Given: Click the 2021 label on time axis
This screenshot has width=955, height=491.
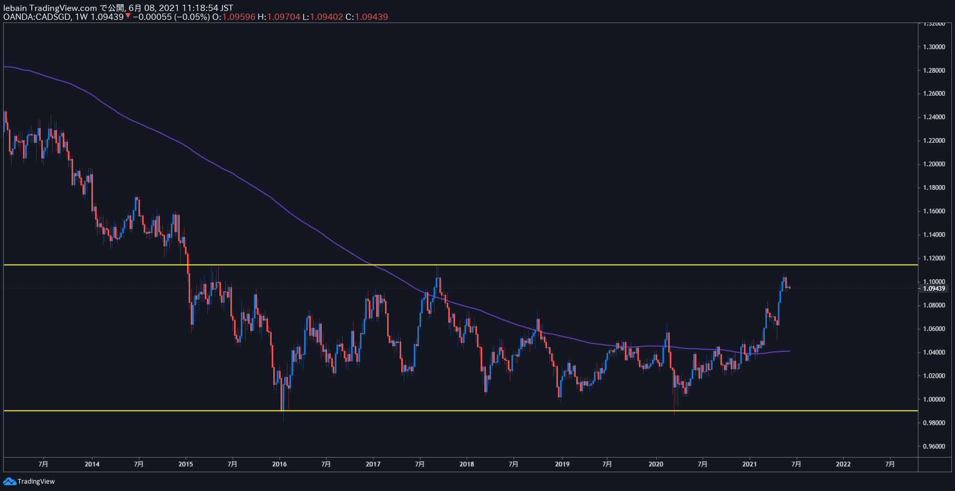Looking at the screenshot, I should point(749,464).
